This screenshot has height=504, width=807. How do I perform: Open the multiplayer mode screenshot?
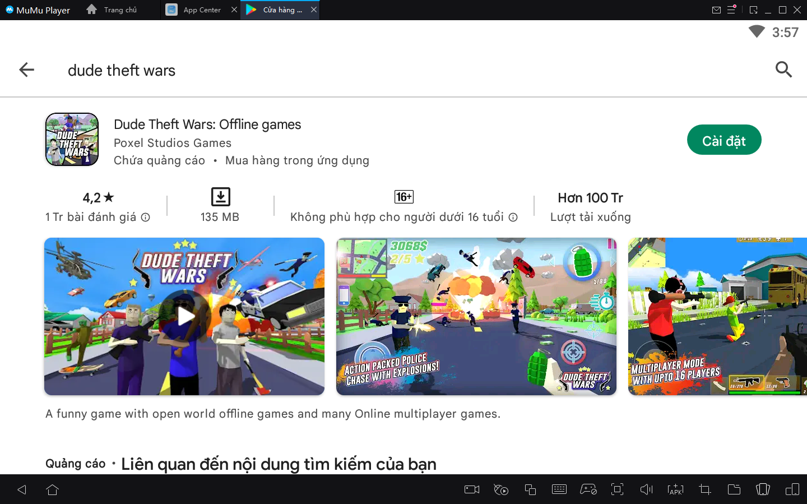(717, 316)
